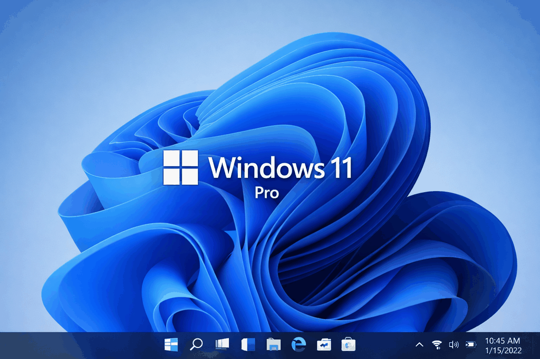Screen dimensions: 540x359
Task: Open the folder icon with chart arrow
Action: 324,345
